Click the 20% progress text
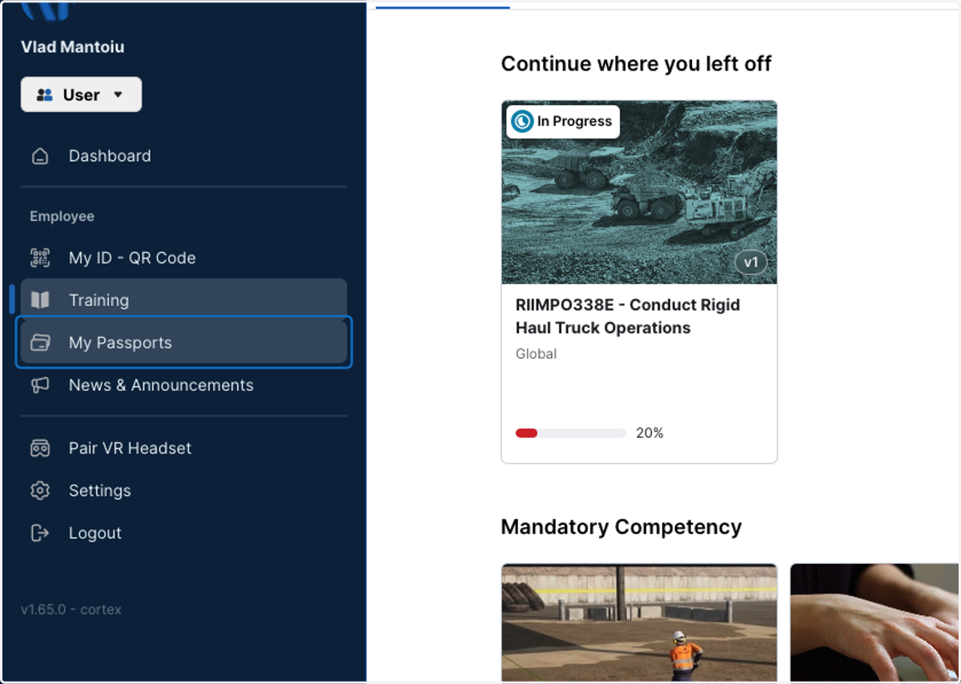Screen dimensions: 961x684 click(649, 433)
